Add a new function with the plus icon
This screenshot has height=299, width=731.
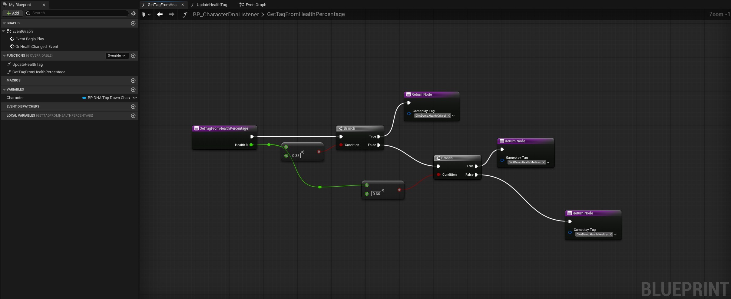coord(133,56)
